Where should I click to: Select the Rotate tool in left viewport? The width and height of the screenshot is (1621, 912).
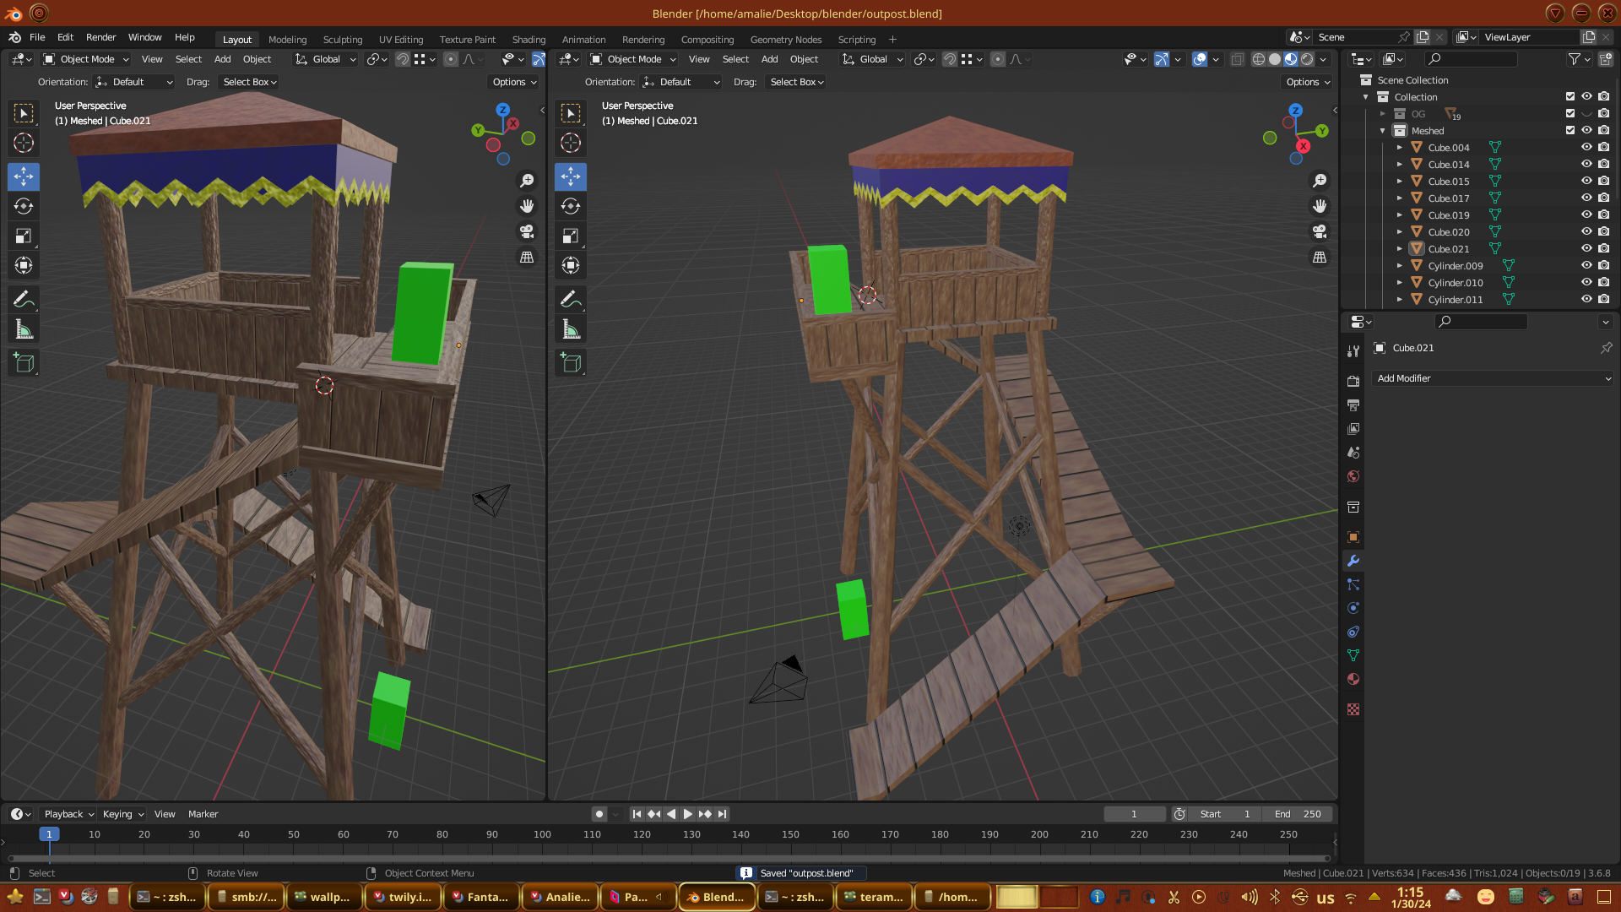(24, 207)
